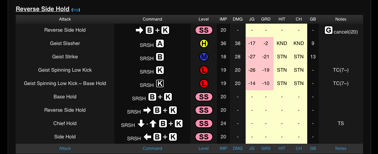The height and width of the screenshot is (154, 378).
Task: Click the red L icon for Geist Spinning Low Kick
Action: 204,70
